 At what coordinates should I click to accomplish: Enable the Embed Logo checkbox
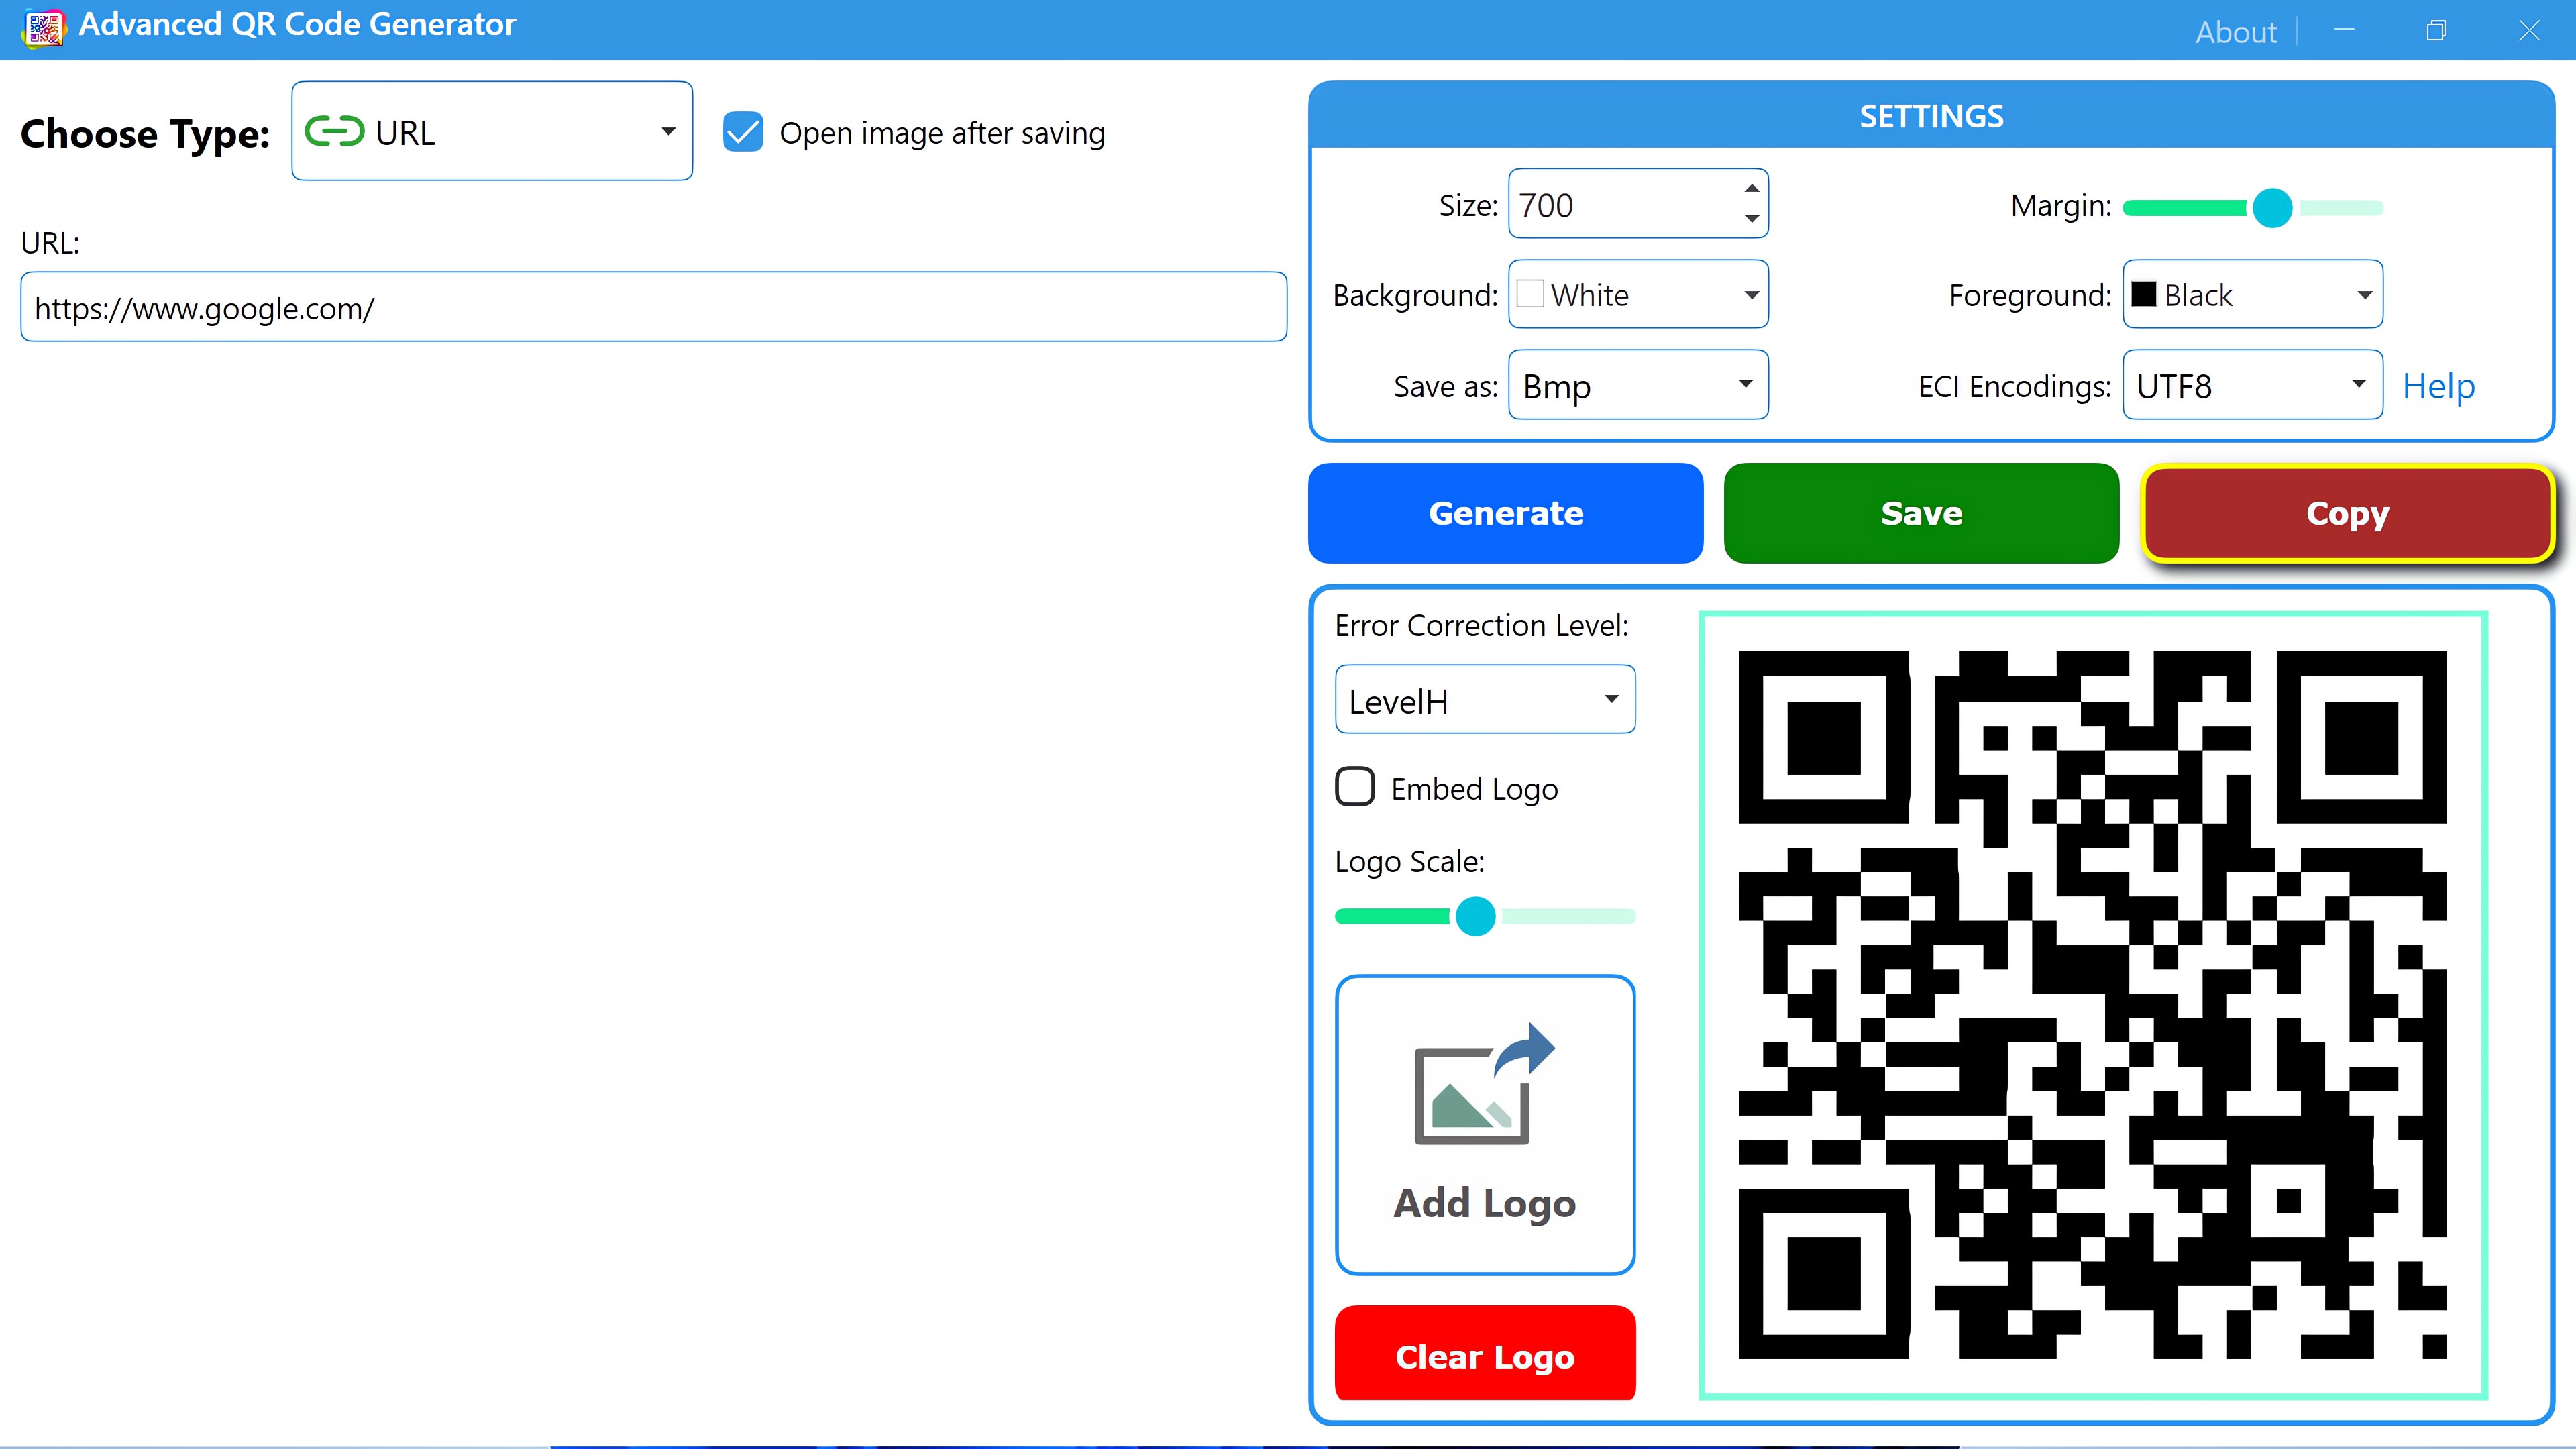coord(1354,787)
